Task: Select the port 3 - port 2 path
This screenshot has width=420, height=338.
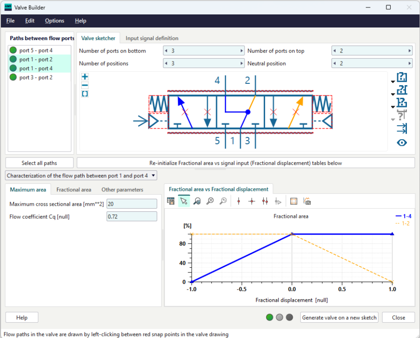Action: (40, 77)
